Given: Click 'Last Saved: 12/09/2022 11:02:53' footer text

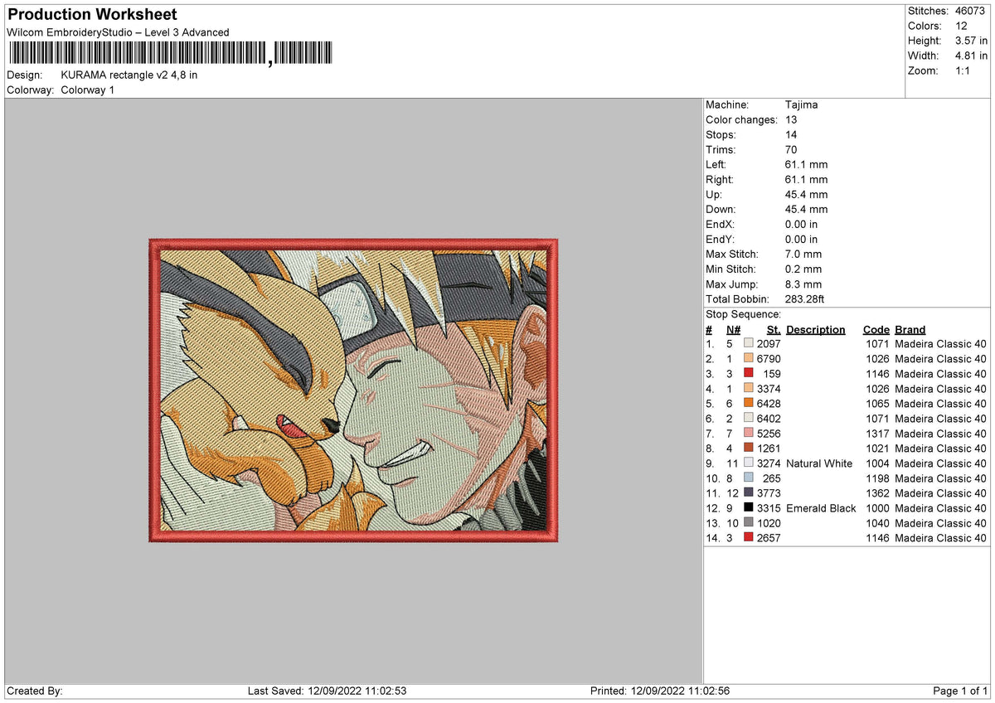Looking at the screenshot, I should coord(327,691).
